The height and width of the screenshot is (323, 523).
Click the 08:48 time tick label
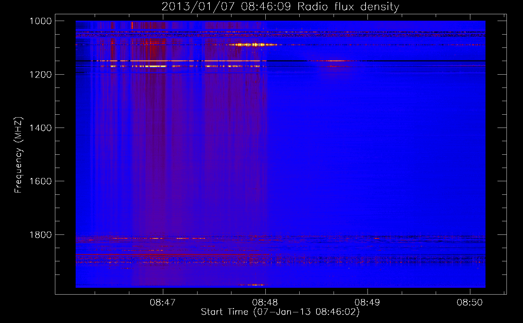click(x=265, y=302)
